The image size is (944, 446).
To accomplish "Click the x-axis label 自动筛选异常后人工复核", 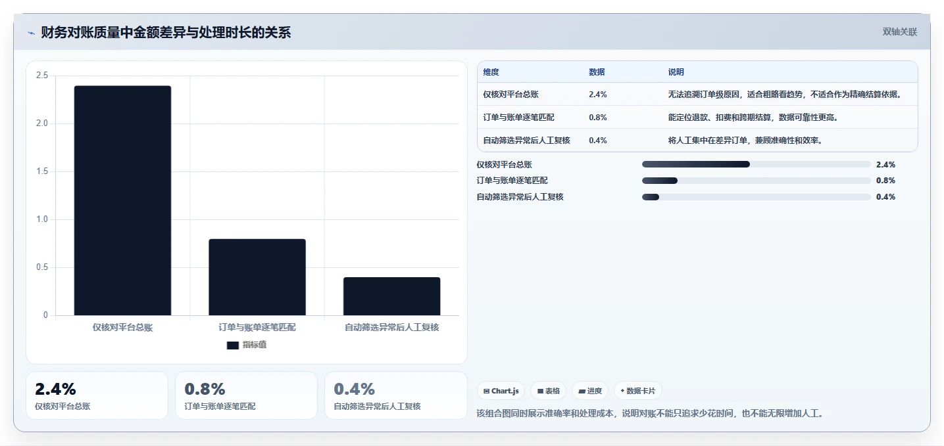I will [x=391, y=327].
